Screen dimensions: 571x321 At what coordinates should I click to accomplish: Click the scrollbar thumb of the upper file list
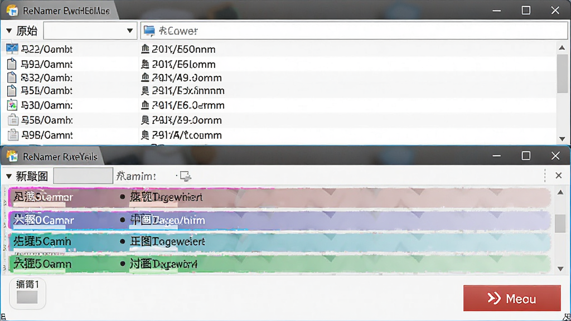562,74
